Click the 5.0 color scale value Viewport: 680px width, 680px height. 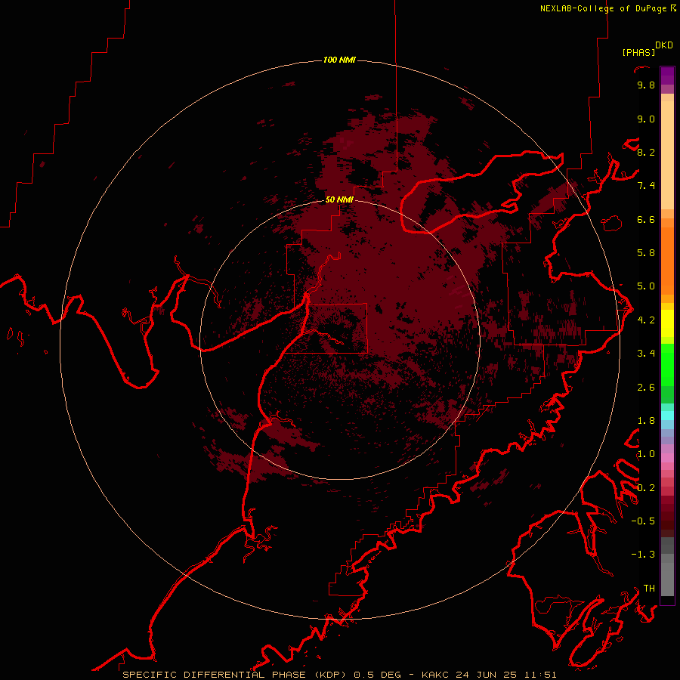click(646, 286)
